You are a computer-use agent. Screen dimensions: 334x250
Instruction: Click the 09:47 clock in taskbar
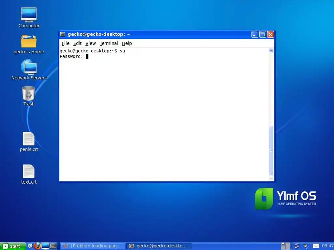(327, 246)
